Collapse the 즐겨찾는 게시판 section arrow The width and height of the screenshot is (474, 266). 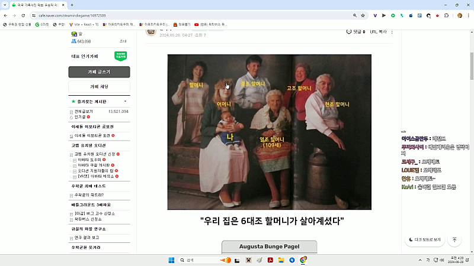(125, 102)
